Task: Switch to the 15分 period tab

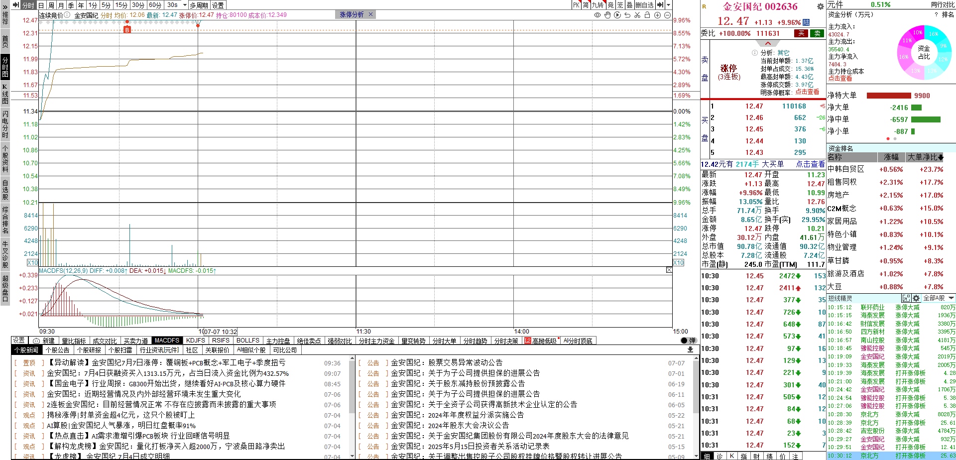Action: [121, 5]
